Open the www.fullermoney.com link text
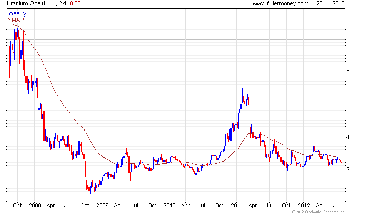 pyautogui.click(x=280, y=3)
